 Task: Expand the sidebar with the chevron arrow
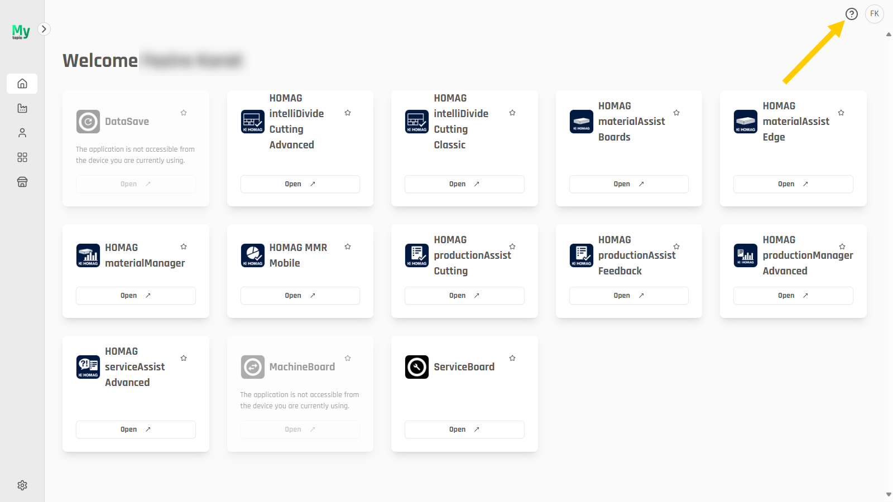tap(44, 29)
